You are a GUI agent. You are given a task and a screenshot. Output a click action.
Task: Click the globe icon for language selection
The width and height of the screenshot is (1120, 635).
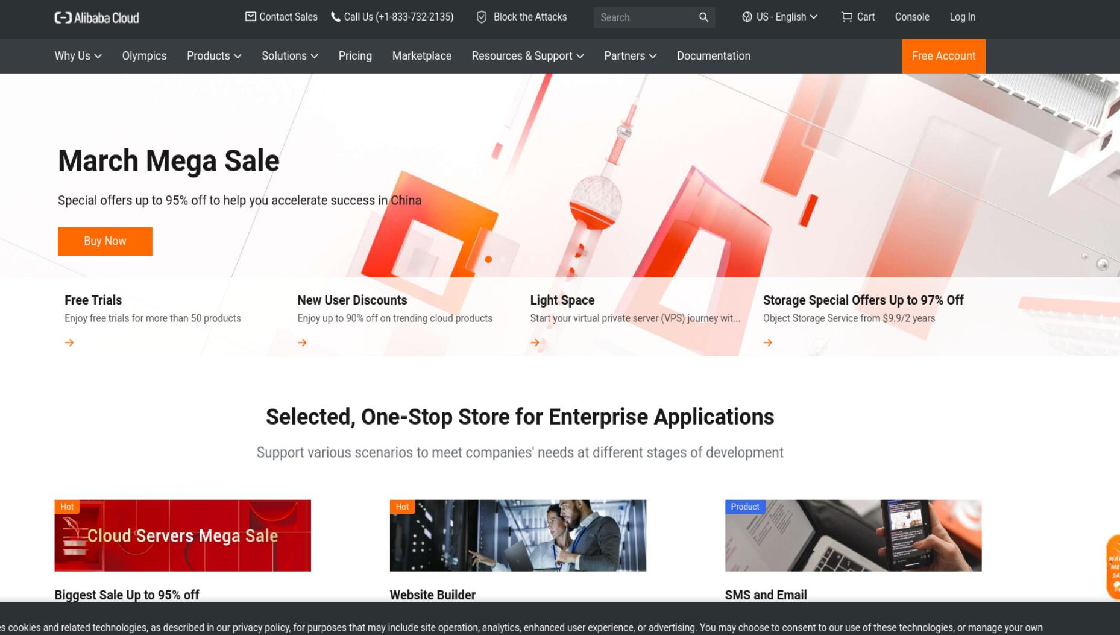(747, 17)
